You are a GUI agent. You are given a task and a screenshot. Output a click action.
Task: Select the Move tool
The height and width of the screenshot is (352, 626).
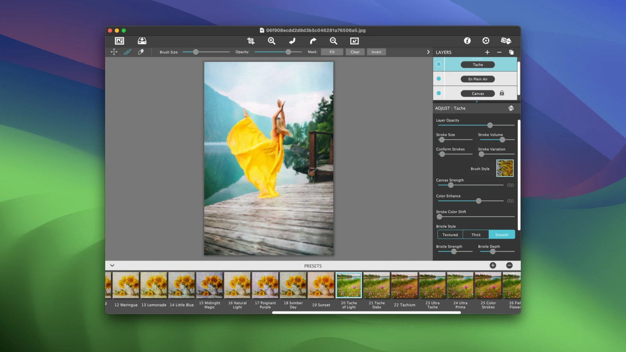point(113,52)
